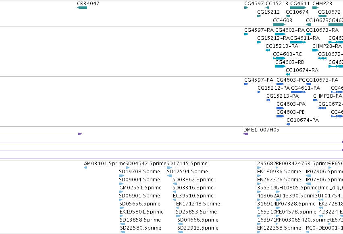The image size is (343, 234).
Task: Open the CG10673-PA protein label
Action: point(322,80)
